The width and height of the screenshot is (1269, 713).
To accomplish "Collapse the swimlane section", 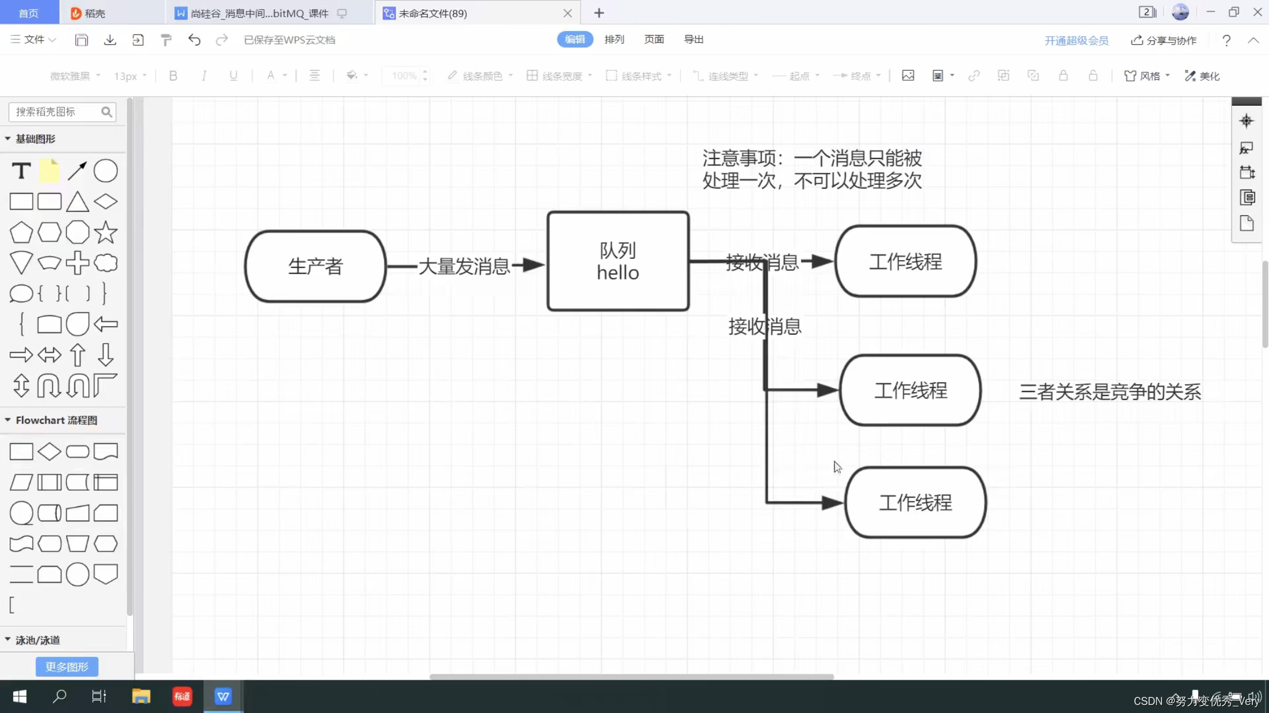I will [x=7, y=640].
